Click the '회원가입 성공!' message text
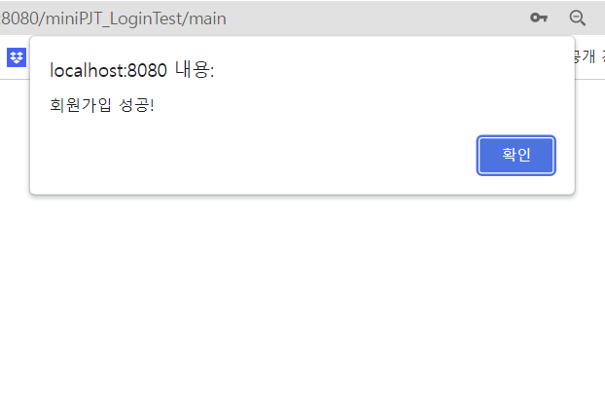 tap(102, 105)
